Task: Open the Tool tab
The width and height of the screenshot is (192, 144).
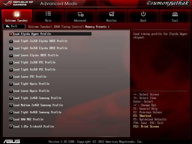Action: point(175,16)
